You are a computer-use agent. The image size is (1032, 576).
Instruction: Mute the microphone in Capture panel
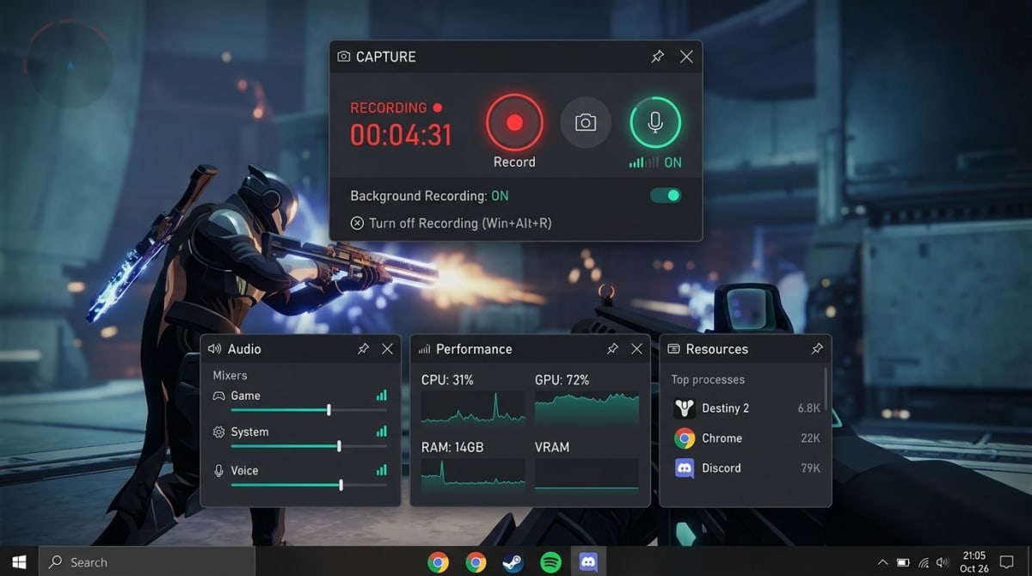pyautogui.click(x=655, y=123)
